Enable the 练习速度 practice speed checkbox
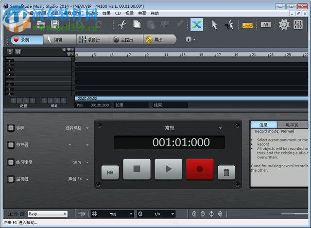The height and width of the screenshot is (228, 311). (x=11, y=162)
